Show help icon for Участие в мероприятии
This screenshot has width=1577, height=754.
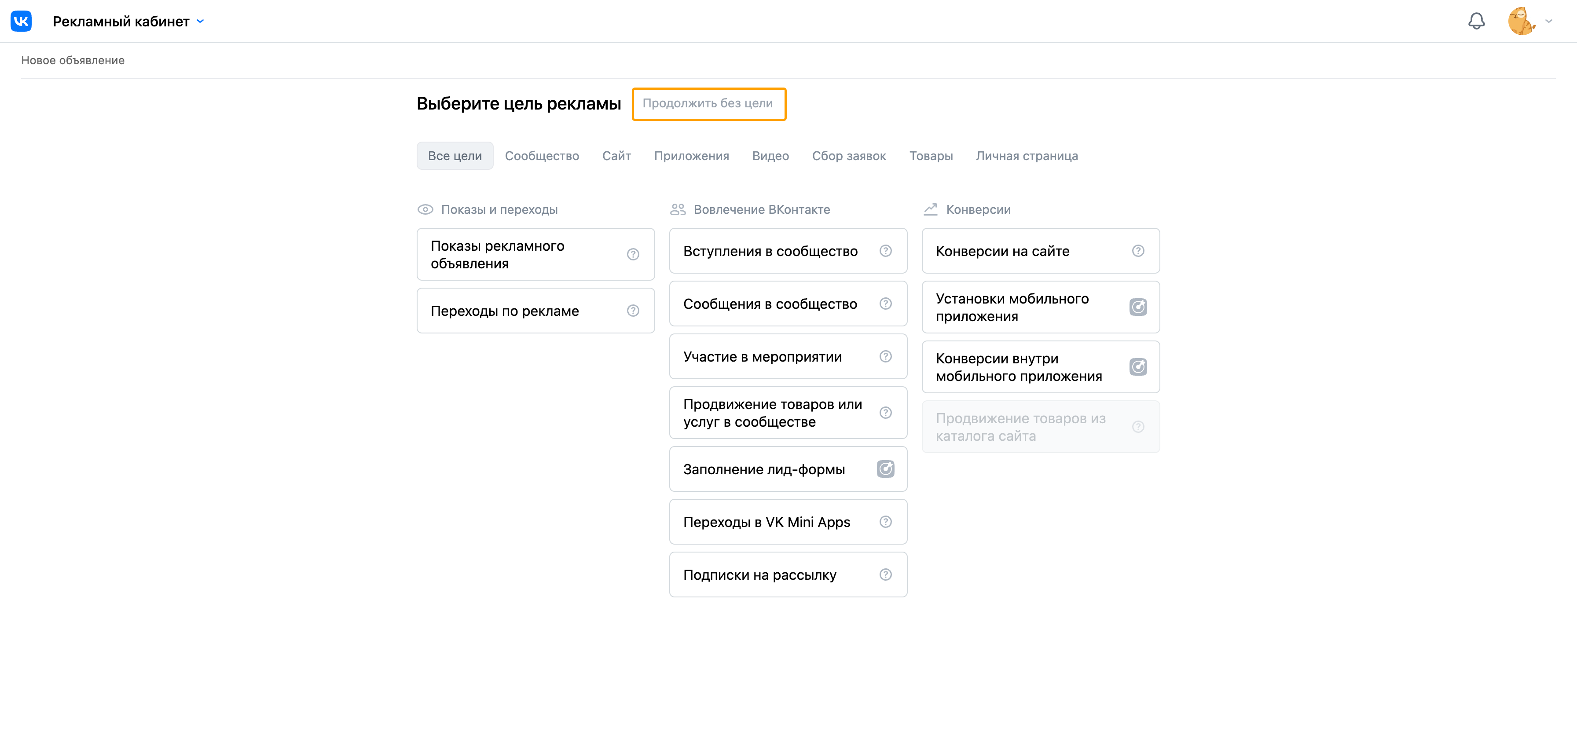[885, 356]
